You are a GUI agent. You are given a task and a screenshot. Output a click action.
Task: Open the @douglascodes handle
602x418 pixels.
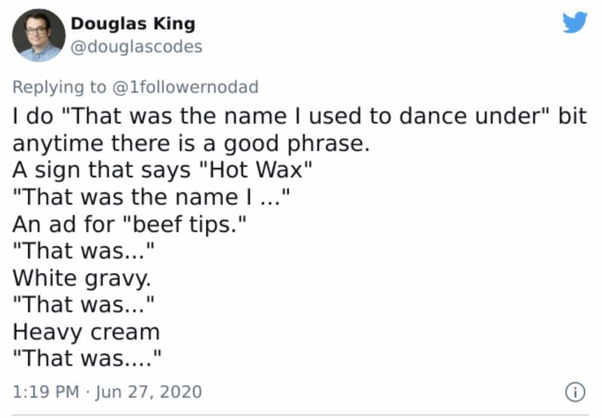[136, 46]
